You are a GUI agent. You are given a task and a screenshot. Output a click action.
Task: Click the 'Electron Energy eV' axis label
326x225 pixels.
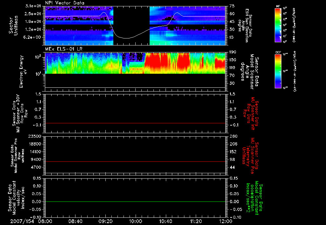(23, 72)
